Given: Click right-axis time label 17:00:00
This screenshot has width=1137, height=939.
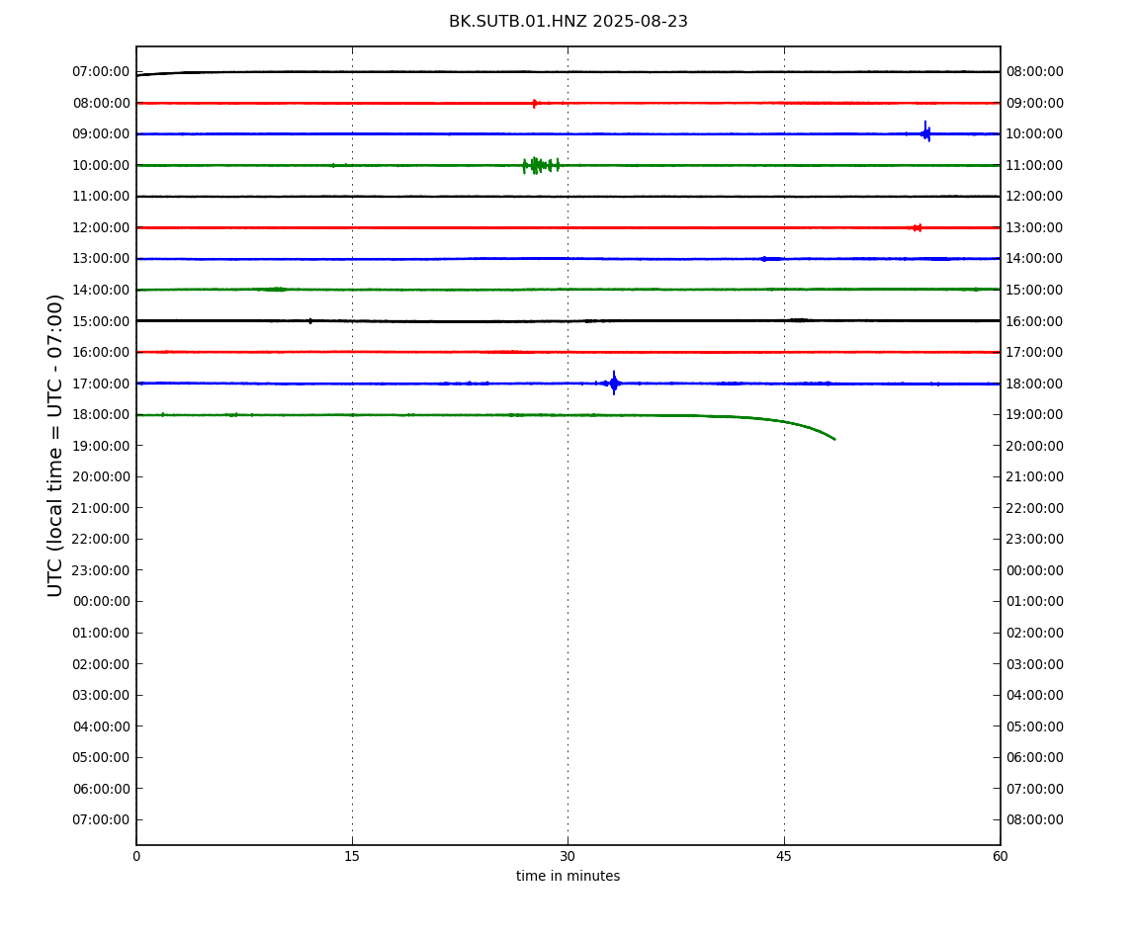Looking at the screenshot, I should (x=1035, y=353).
